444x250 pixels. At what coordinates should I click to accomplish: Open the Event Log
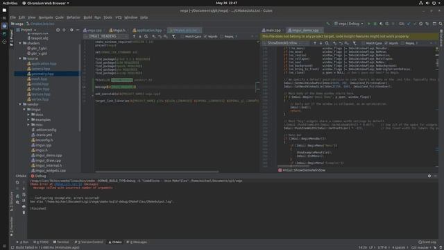pos(427,242)
